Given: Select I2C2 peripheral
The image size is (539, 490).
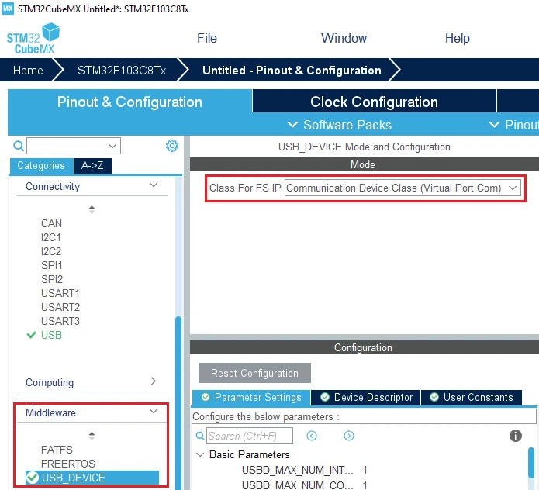Looking at the screenshot, I should coord(51,251).
